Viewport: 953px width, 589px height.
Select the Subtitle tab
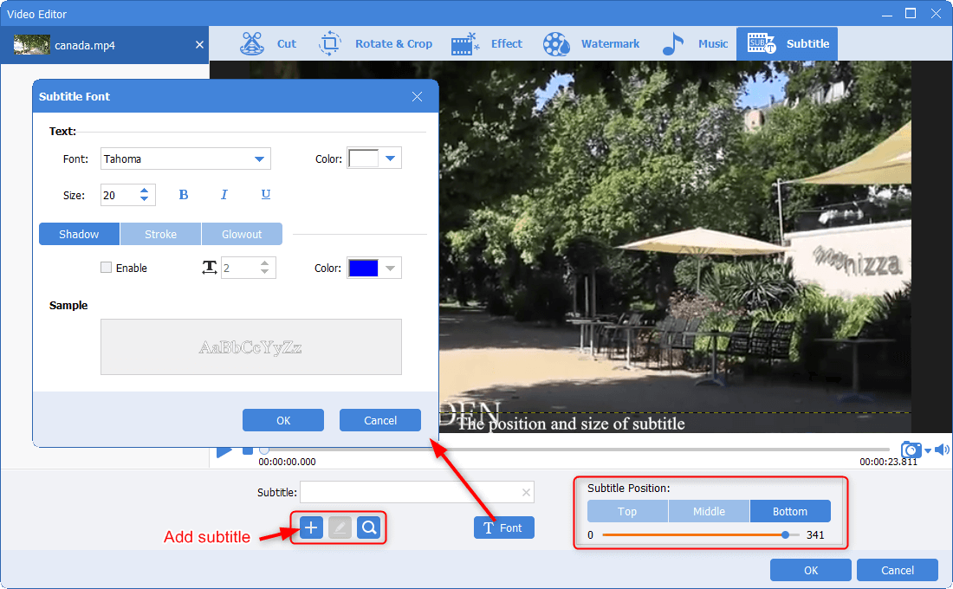pyautogui.click(x=787, y=44)
